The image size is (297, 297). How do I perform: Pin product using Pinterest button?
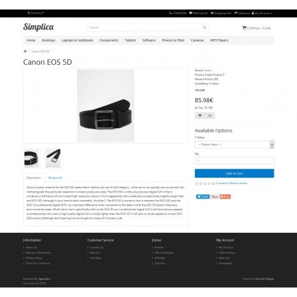214,197
